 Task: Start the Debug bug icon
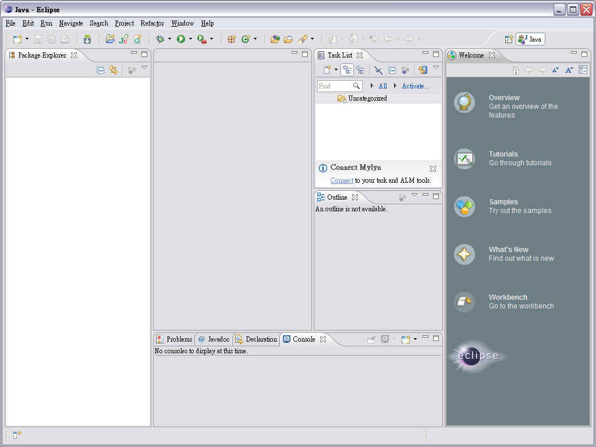tap(160, 39)
